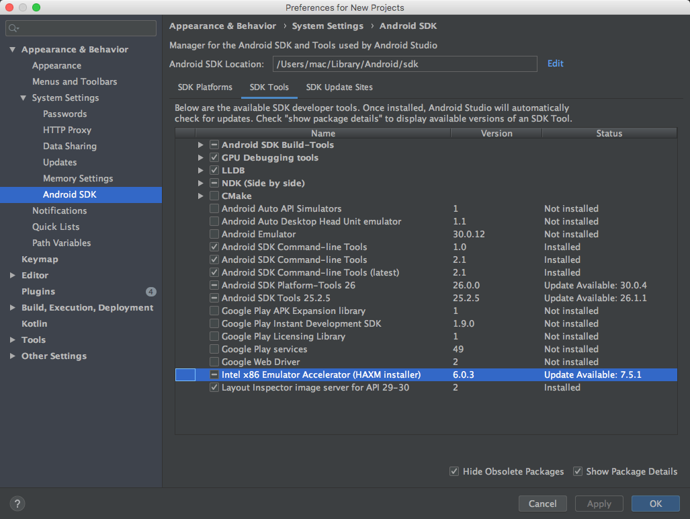Viewport: 690px width, 519px height.
Task: Sort table by Status column header
Action: [609, 133]
